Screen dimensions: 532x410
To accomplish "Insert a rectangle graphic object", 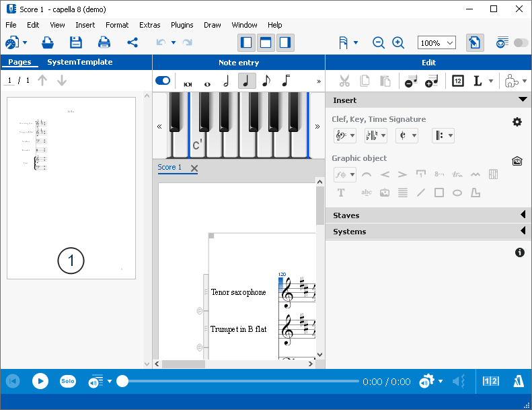I will pyautogui.click(x=439, y=193).
